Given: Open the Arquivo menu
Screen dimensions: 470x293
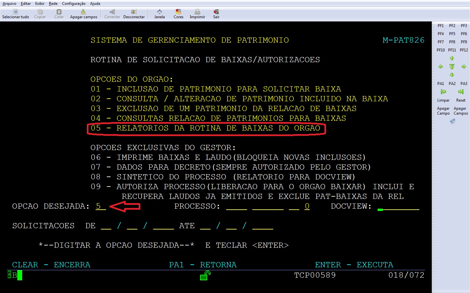Looking at the screenshot, I should tap(9, 4).
